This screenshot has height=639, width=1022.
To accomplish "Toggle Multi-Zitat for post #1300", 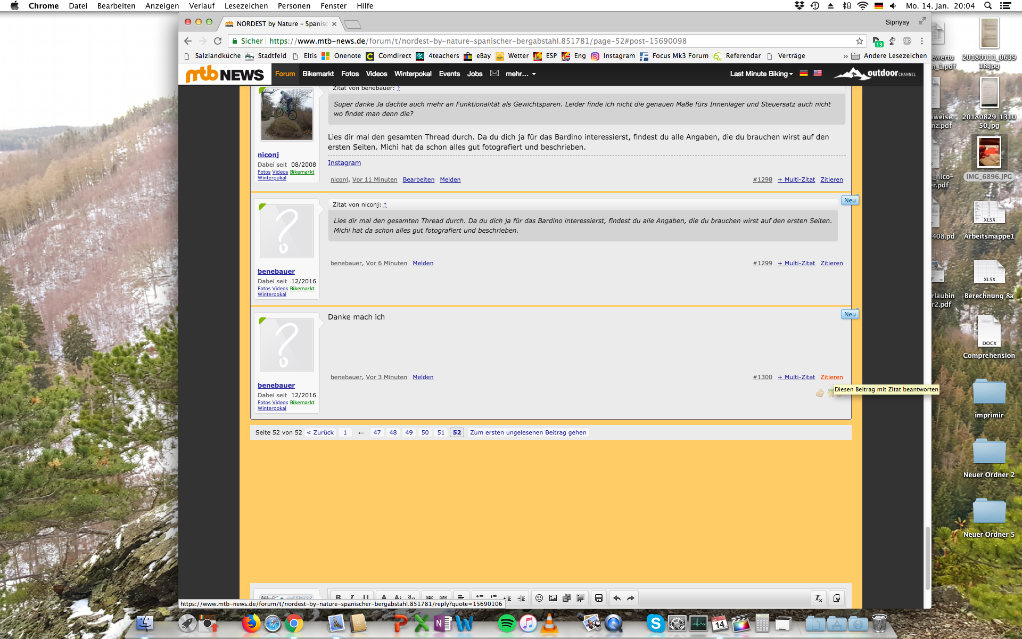I will 796,377.
